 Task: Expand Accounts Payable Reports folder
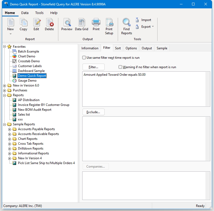tap(9, 129)
